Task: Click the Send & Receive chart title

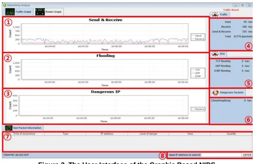Action: 105,20
